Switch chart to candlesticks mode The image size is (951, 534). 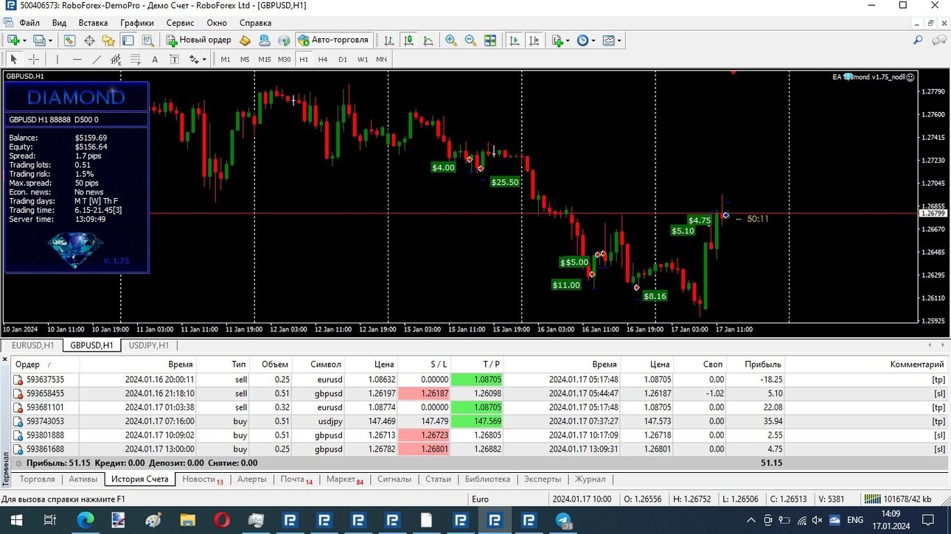[408, 41]
